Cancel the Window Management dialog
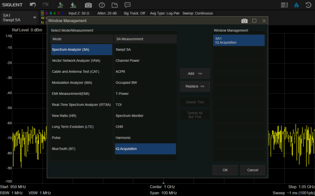Viewport: 315px width, 196px height. click(253, 170)
